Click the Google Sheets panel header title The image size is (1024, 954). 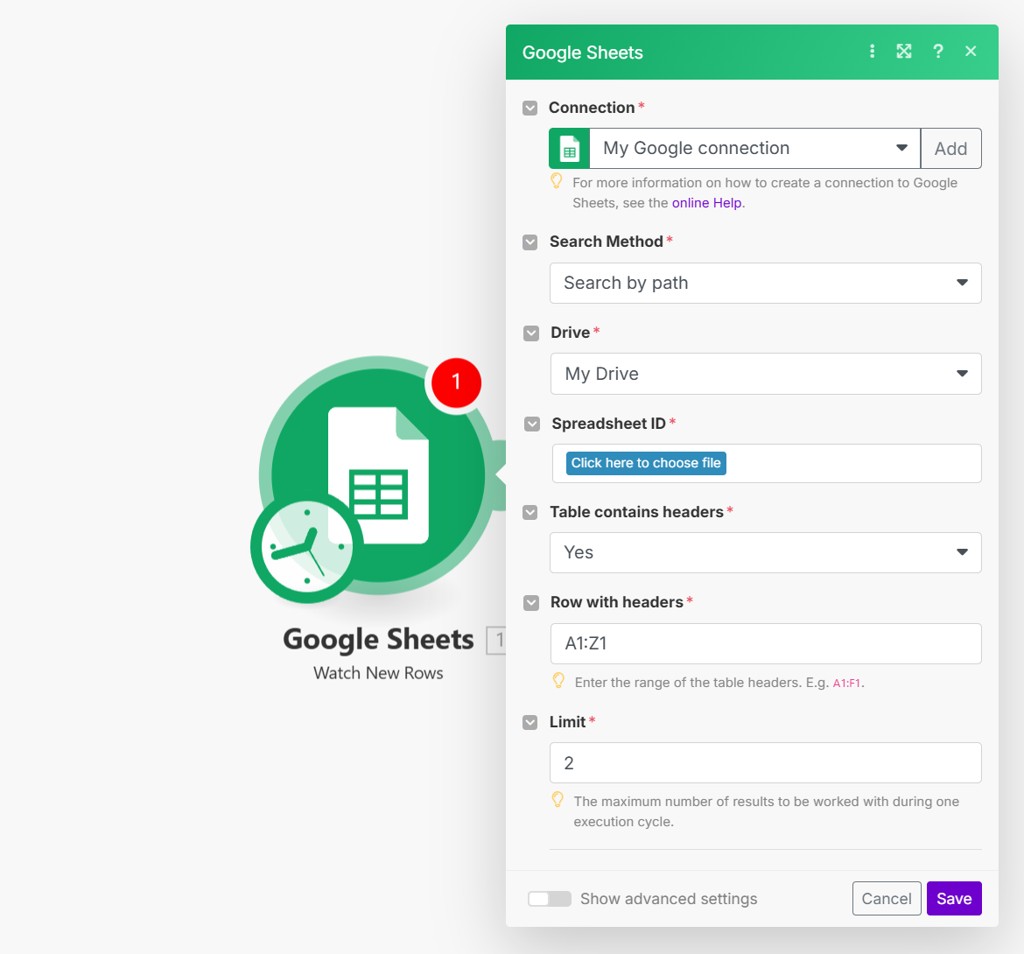pyautogui.click(x=583, y=53)
